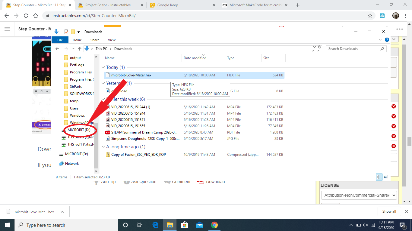Open options arrow for downloaded hex file
Screen dimensions: 412x231
(x=62, y=212)
